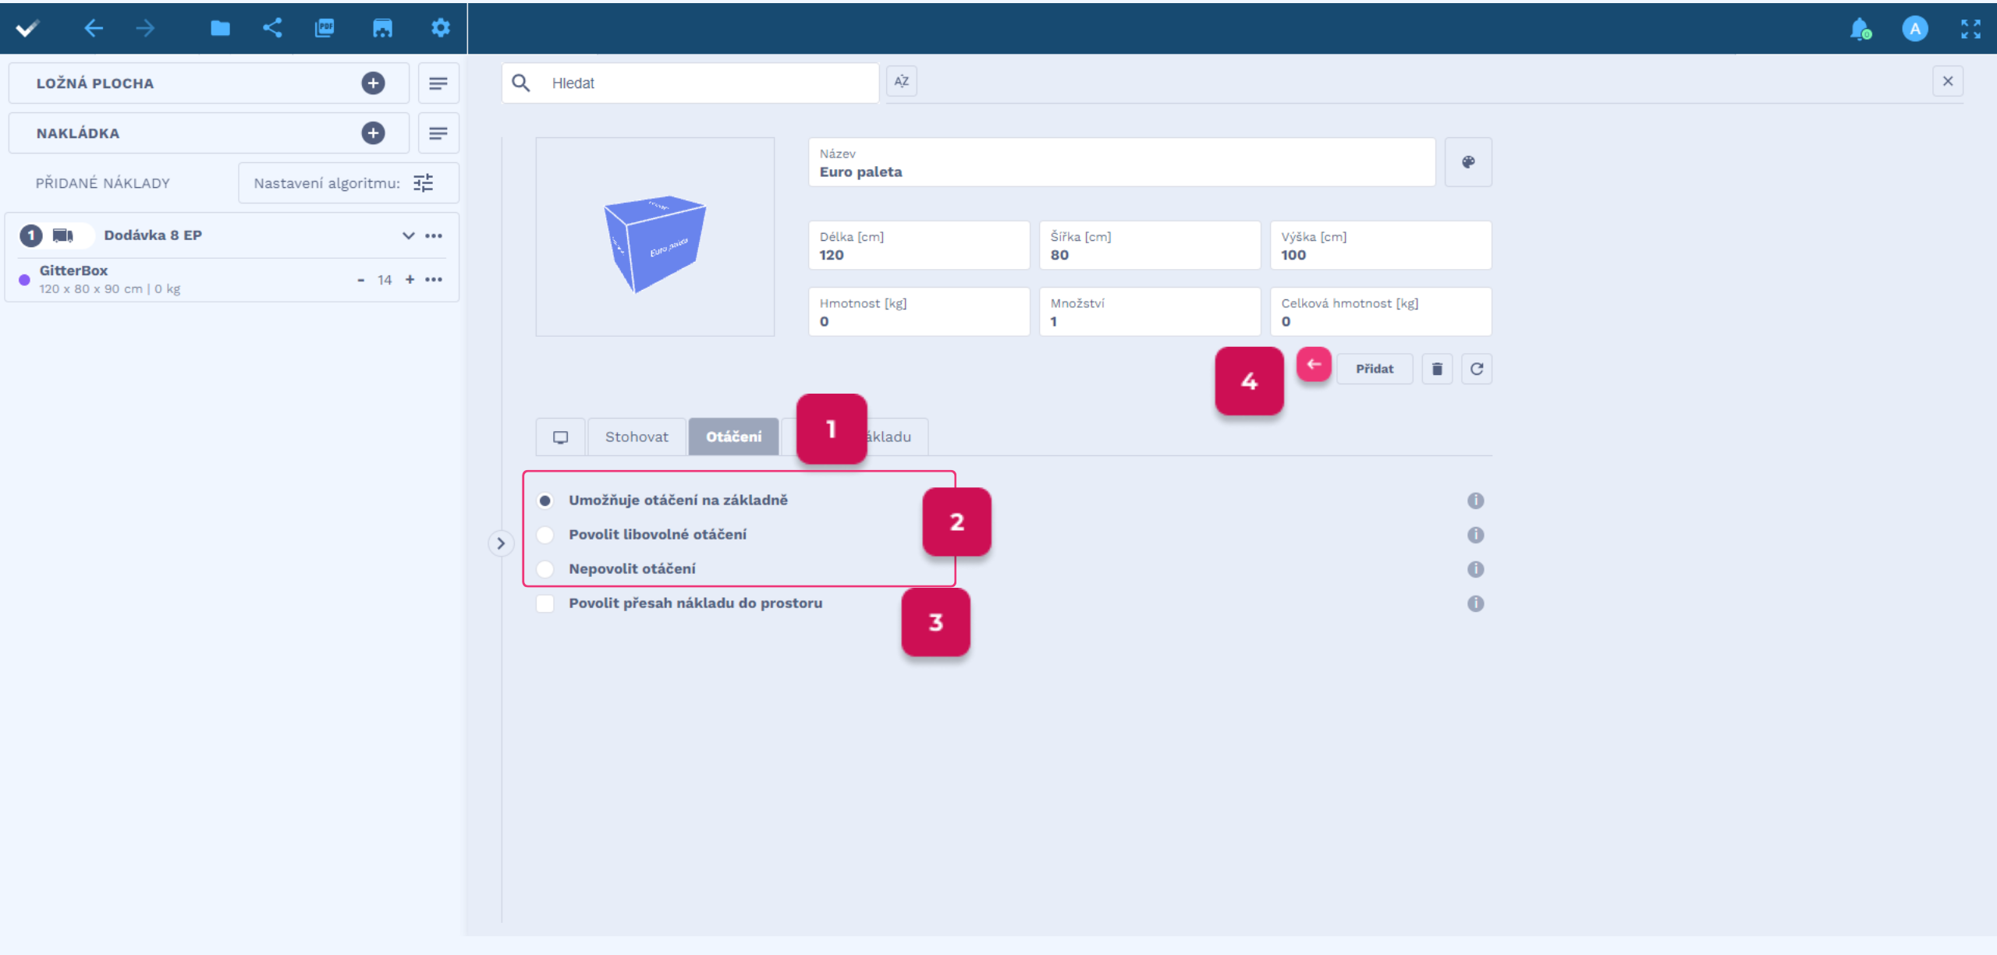Click the PDF export icon
Viewport: 1997px width, 955px height.
325,29
